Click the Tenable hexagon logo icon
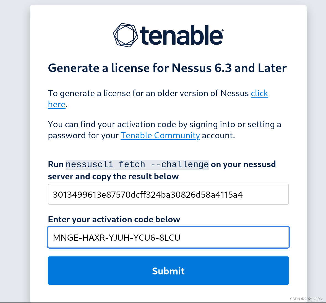Screen dimensions: 326x303 125,35
